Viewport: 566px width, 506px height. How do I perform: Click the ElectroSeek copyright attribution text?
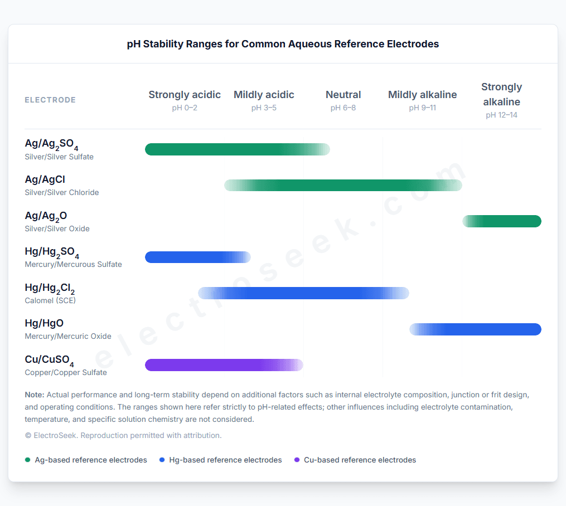(x=123, y=435)
